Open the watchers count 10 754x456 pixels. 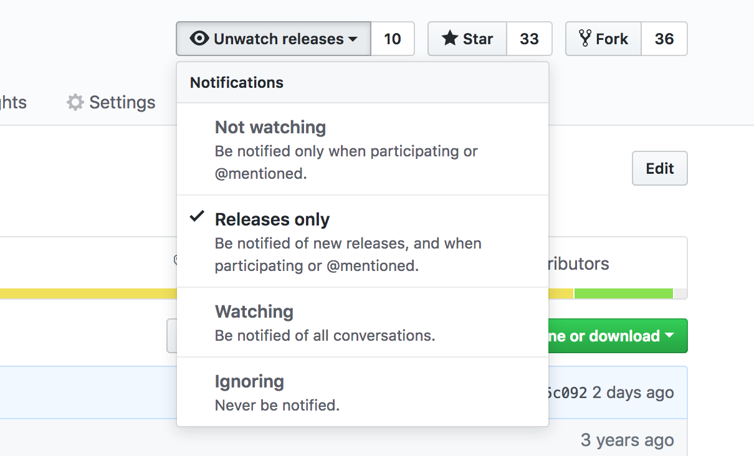[x=393, y=39]
